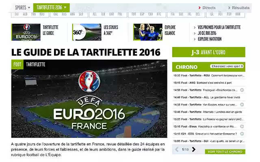
Task: Select the POR team tab
Action: coord(229,14)
